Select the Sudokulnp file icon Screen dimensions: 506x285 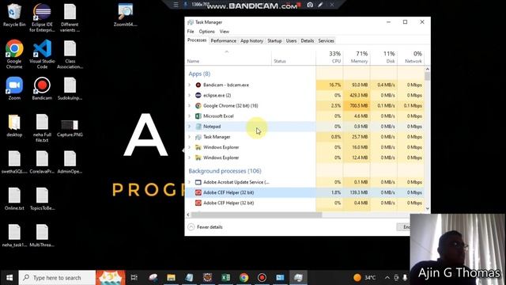(x=70, y=88)
